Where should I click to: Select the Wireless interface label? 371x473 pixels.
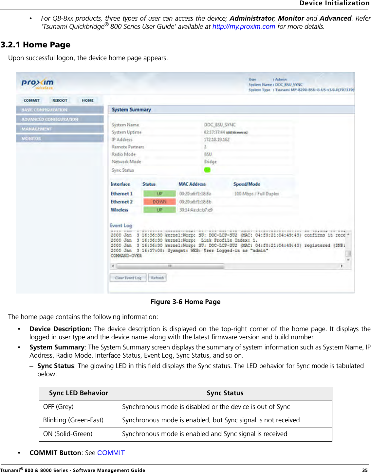tap(119, 210)
